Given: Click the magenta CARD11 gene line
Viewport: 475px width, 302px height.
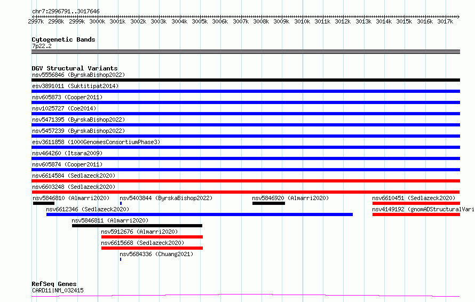Looking at the screenshot, I should point(246,295).
